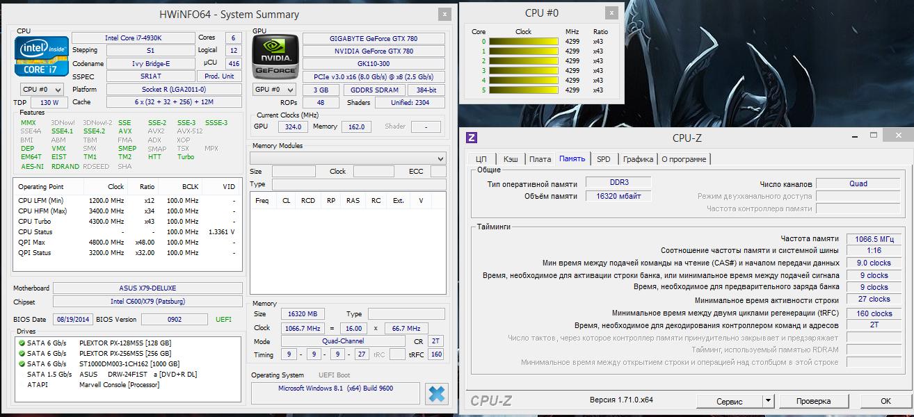Click Core 5 clock bar
This screenshot has height=417, width=914.
(x=524, y=90)
